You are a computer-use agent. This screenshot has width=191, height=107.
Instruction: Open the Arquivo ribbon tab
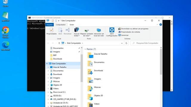coord(50,25)
